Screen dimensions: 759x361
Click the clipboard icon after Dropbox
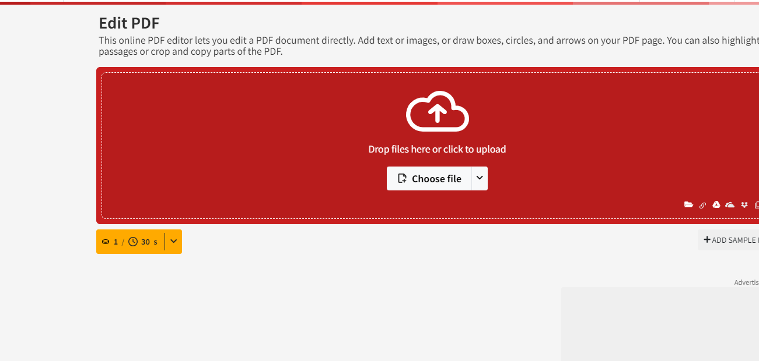pos(756,205)
